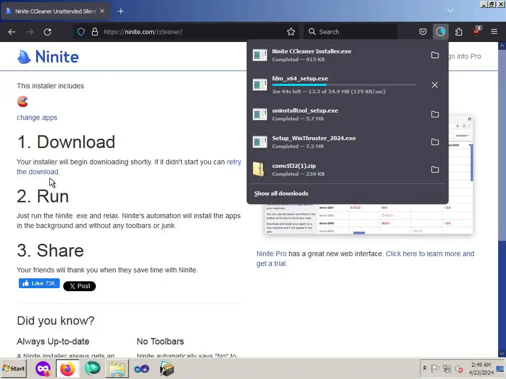506x379 pixels.
Task: Open folder for Ninite CCleaner Installer.exe
Action: [435, 55]
